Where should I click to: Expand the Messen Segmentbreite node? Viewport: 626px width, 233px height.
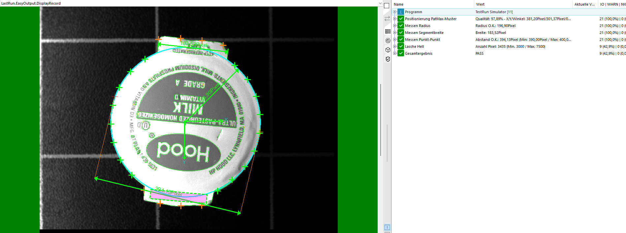[x=394, y=33]
